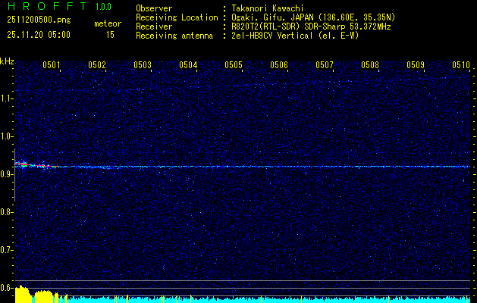Click the 1.1 kHz axis label

click(7, 98)
